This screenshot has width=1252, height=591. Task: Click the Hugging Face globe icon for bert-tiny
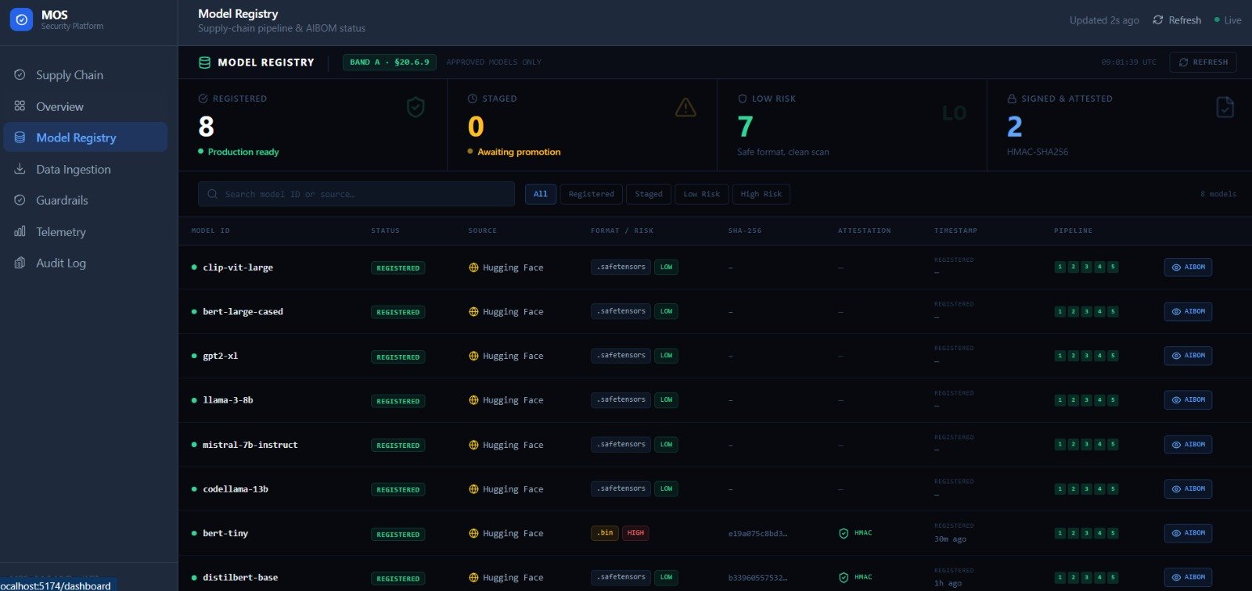tap(473, 533)
